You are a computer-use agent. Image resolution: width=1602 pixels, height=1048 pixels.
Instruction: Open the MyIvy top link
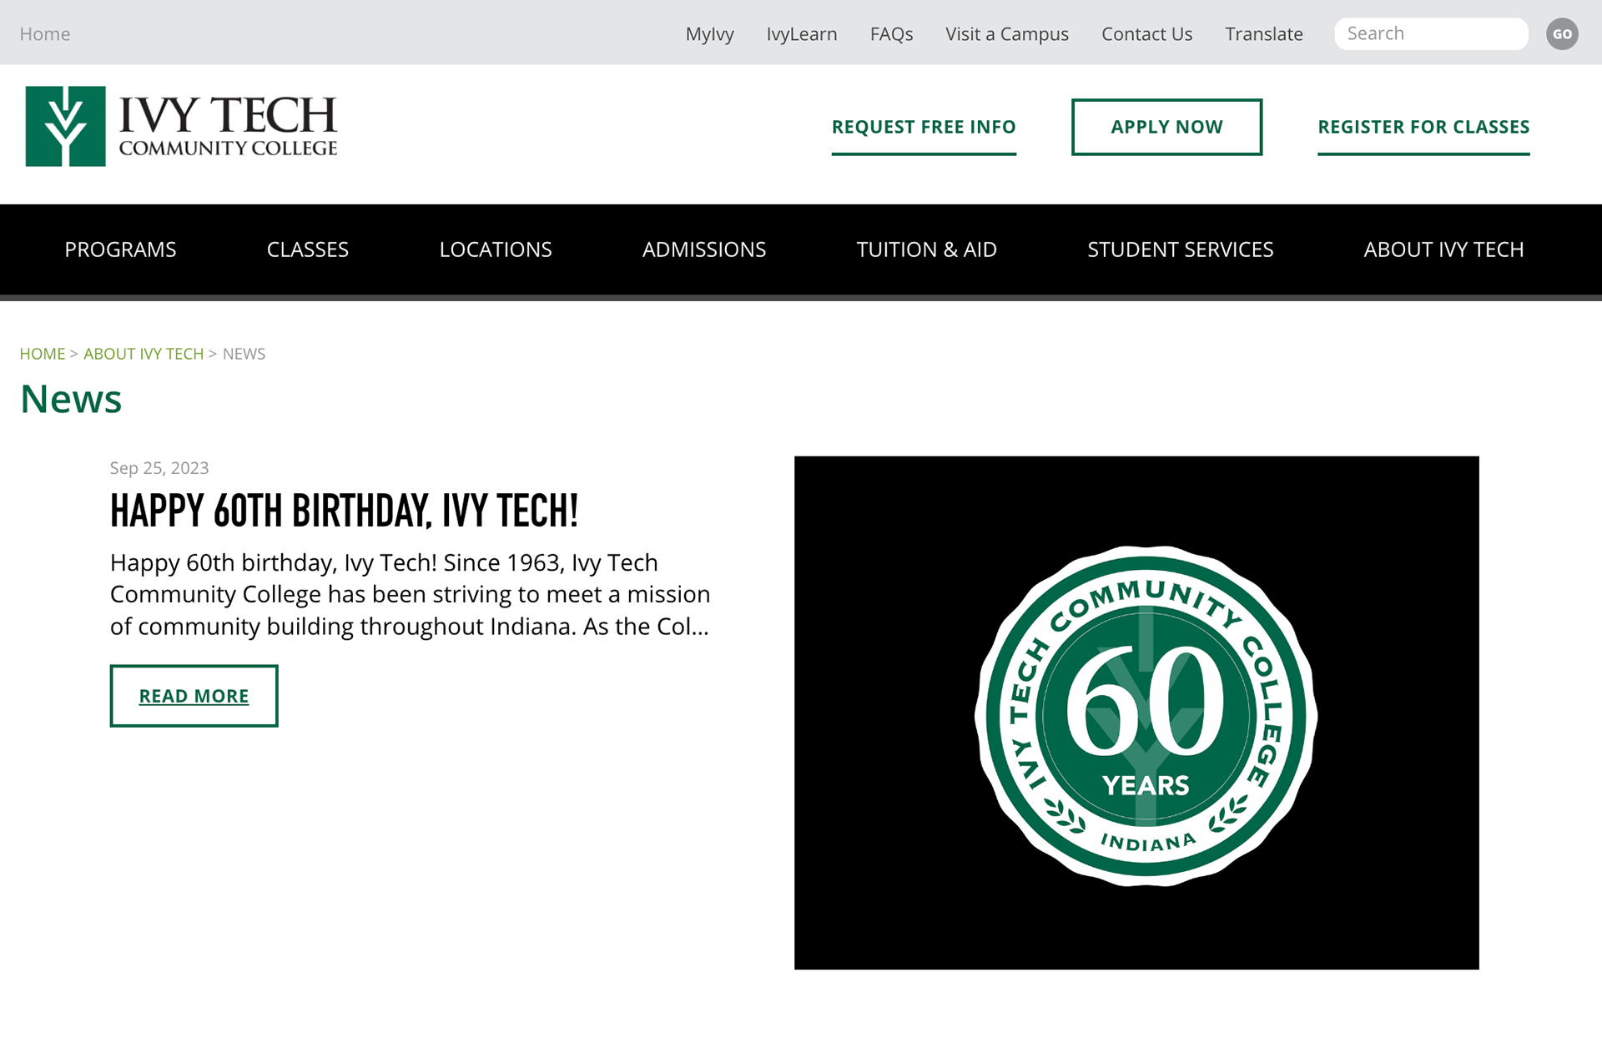[709, 34]
